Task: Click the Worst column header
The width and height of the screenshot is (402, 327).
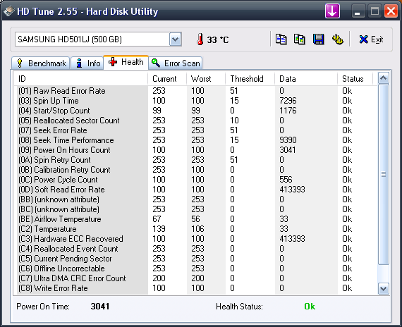Action: (206, 79)
